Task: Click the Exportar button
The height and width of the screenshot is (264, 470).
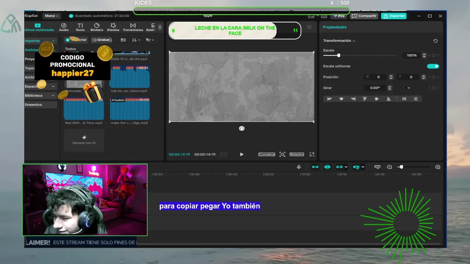Action: coord(394,16)
